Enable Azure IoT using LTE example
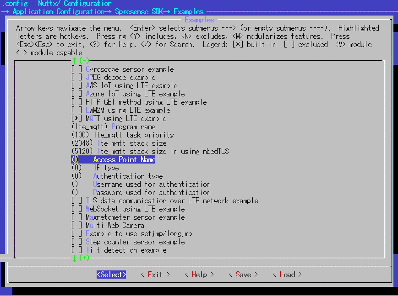 tap(77, 94)
